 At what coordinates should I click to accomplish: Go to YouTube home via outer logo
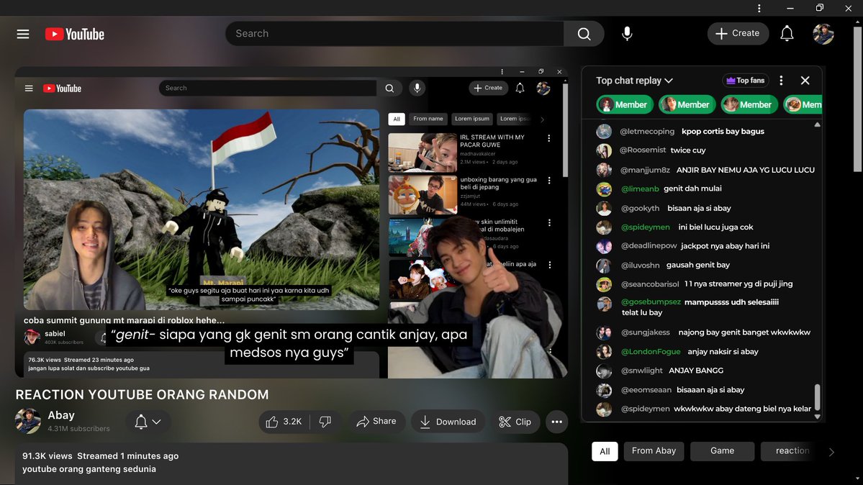[74, 34]
